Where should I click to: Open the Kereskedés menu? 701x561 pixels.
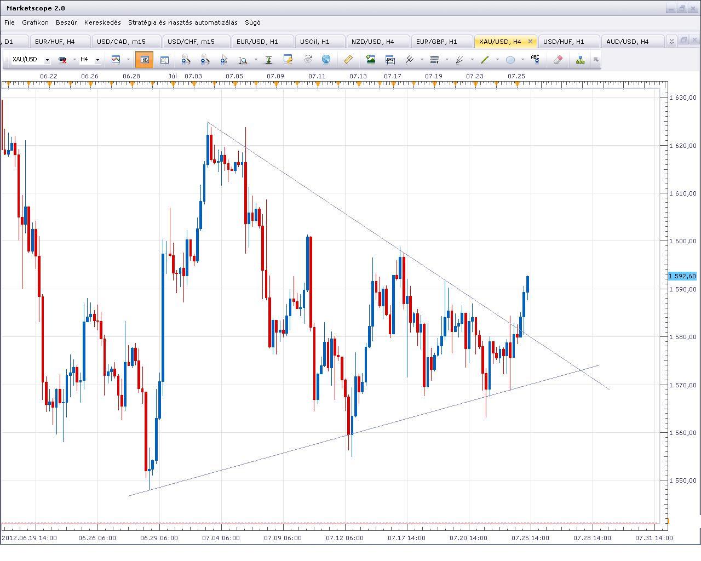pyautogui.click(x=102, y=22)
